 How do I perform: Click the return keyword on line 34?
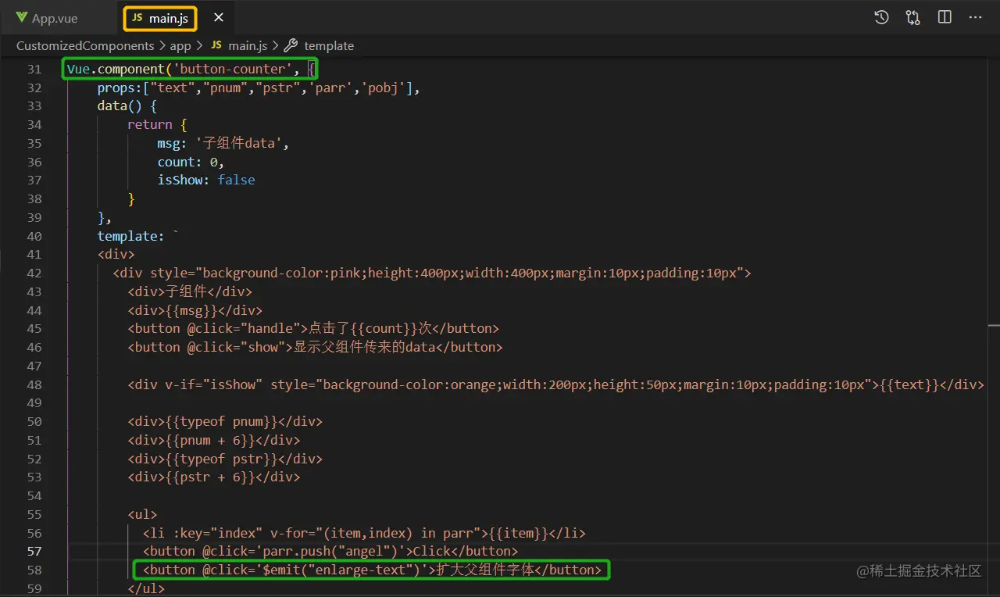coord(150,124)
